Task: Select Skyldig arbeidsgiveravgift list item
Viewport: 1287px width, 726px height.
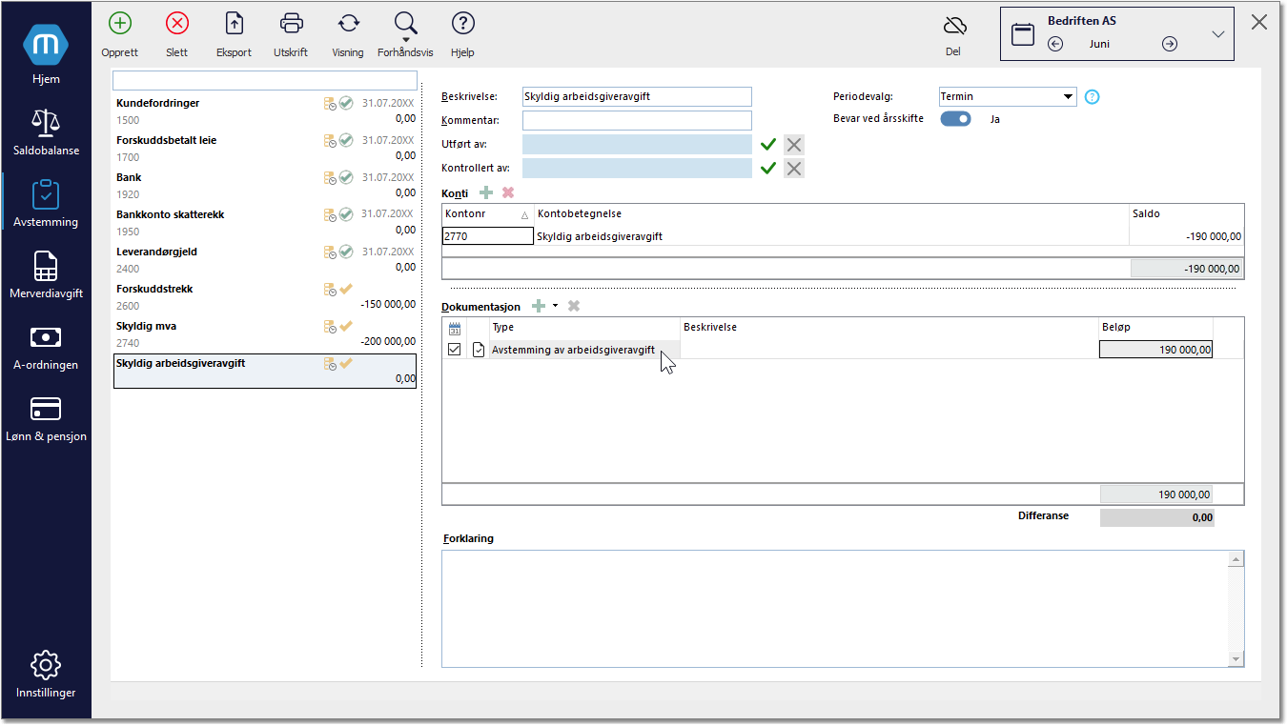Action: pos(265,372)
